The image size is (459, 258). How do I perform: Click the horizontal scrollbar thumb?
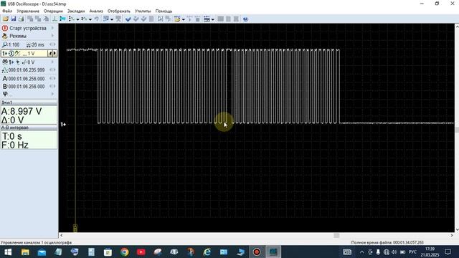(336, 235)
